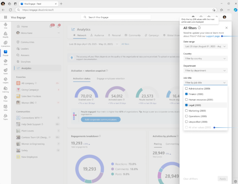Check the Human resources (2000) checkbox
238x184 pixels.
pyautogui.click(x=187, y=99)
